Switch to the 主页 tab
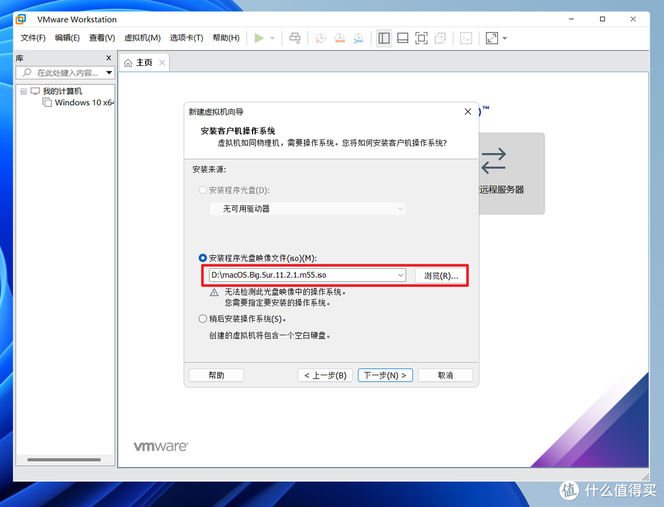Viewport: 664px width, 507px height. tap(144, 63)
